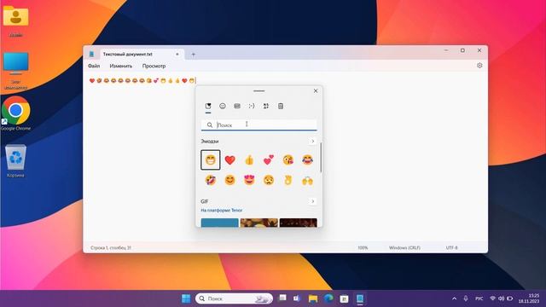Screen dimensions: 546x307
Task: Insert the OK hand emoji
Action: click(288, 180)
